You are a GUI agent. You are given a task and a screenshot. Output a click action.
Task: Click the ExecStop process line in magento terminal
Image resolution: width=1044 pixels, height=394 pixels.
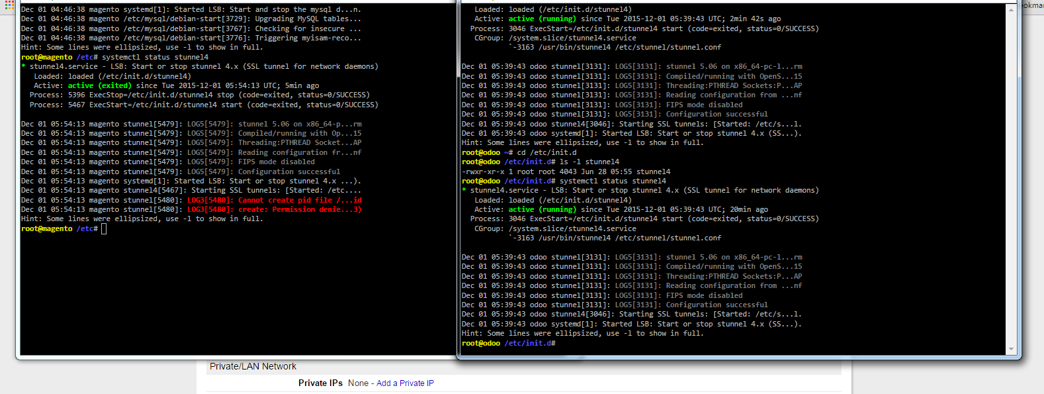click(198, 95)
